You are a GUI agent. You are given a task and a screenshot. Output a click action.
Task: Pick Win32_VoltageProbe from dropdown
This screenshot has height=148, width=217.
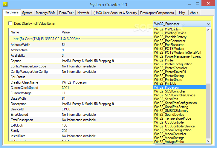[180, 141]
